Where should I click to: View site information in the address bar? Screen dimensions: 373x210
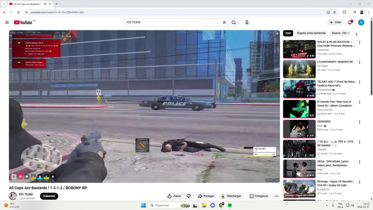coord(26,12)
